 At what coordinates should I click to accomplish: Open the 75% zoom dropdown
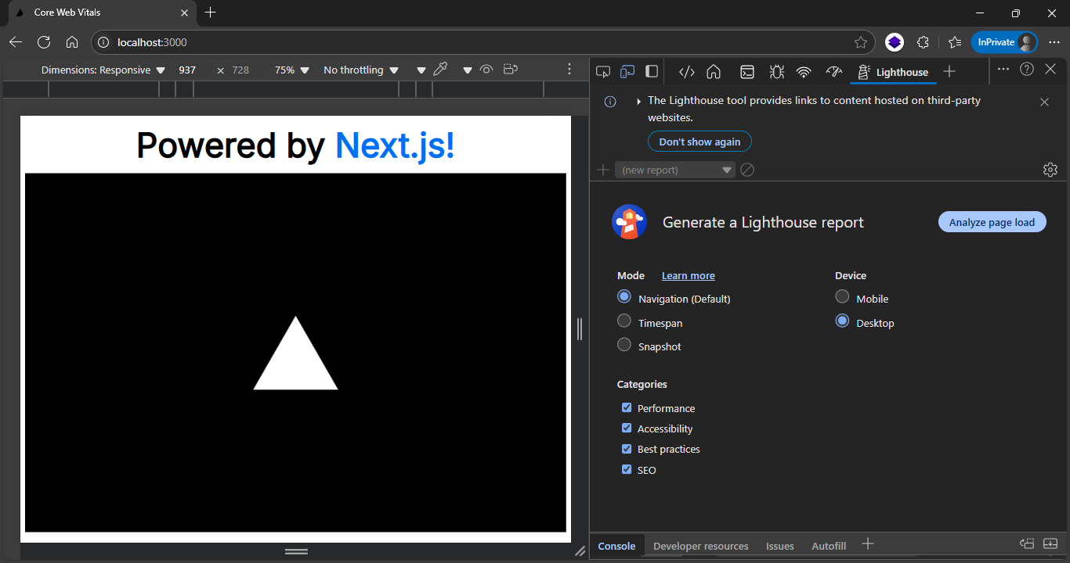coord(292,70)
